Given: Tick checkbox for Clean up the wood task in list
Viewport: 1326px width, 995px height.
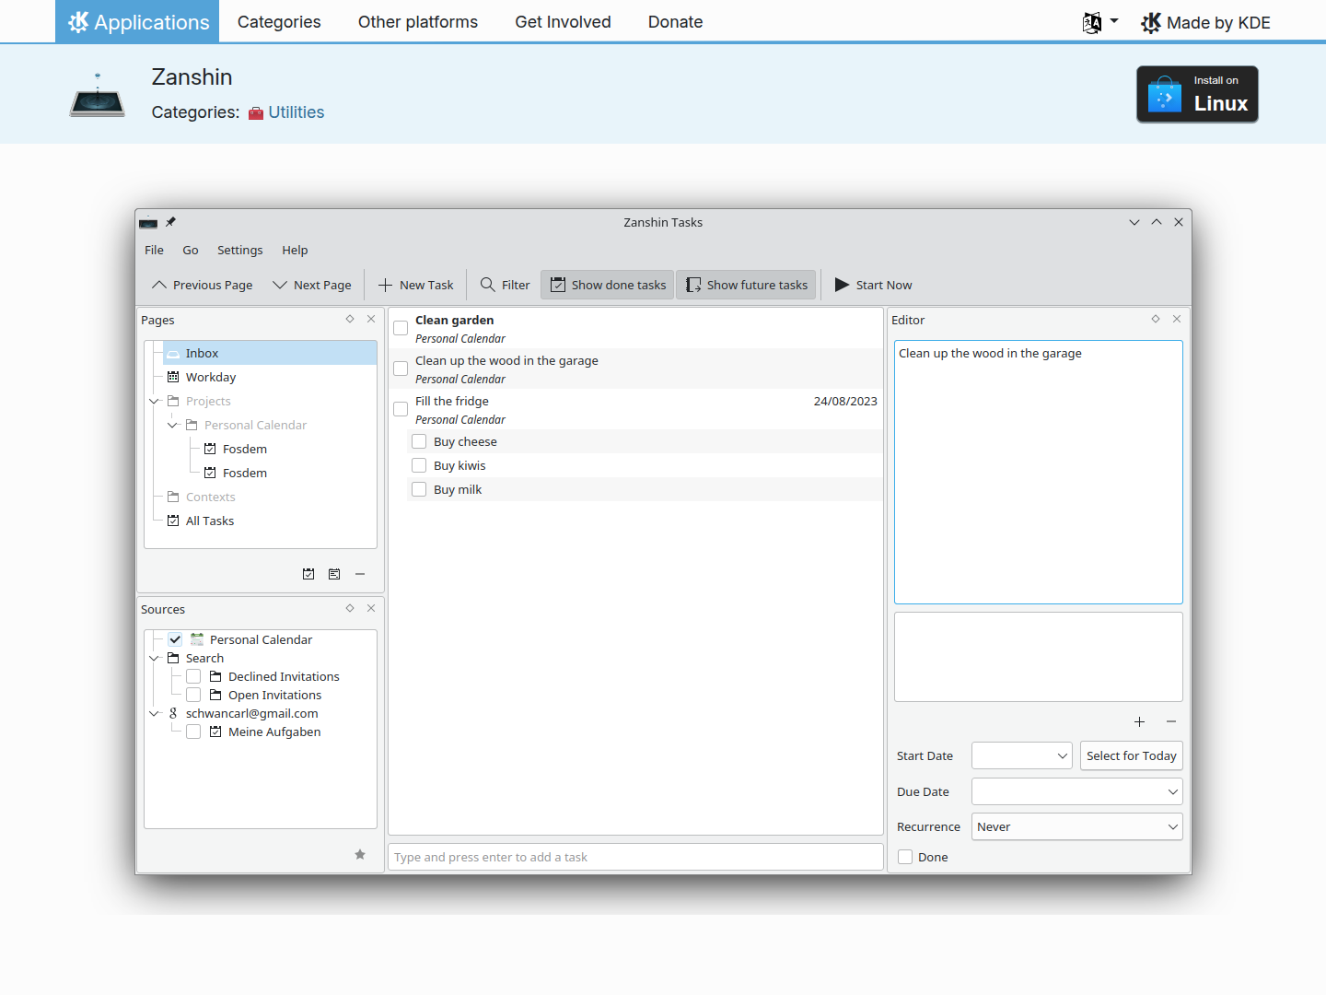Looking at the screenshot, I should [401, 369].
